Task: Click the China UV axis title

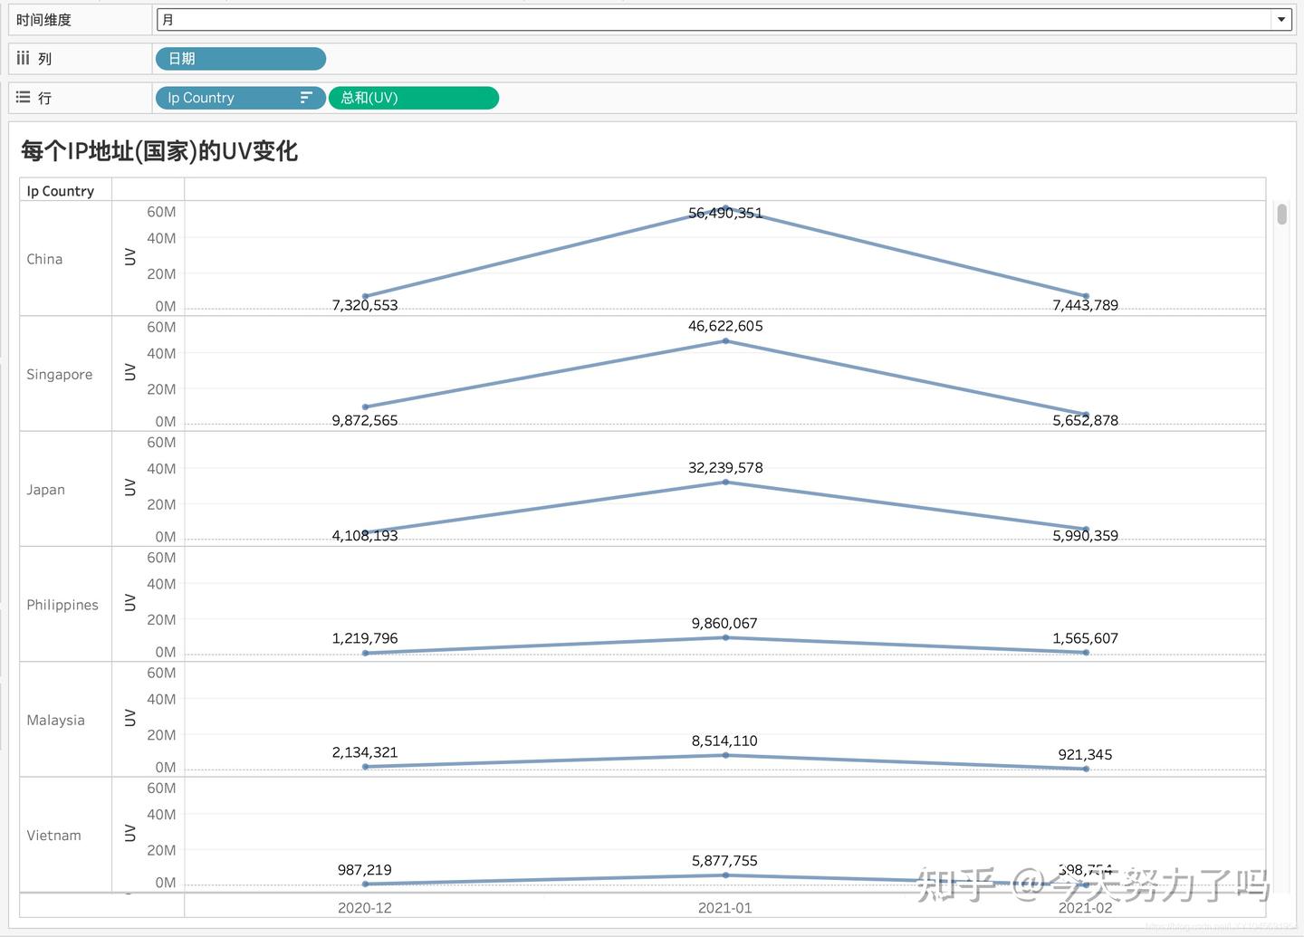Action: (129, 257)
